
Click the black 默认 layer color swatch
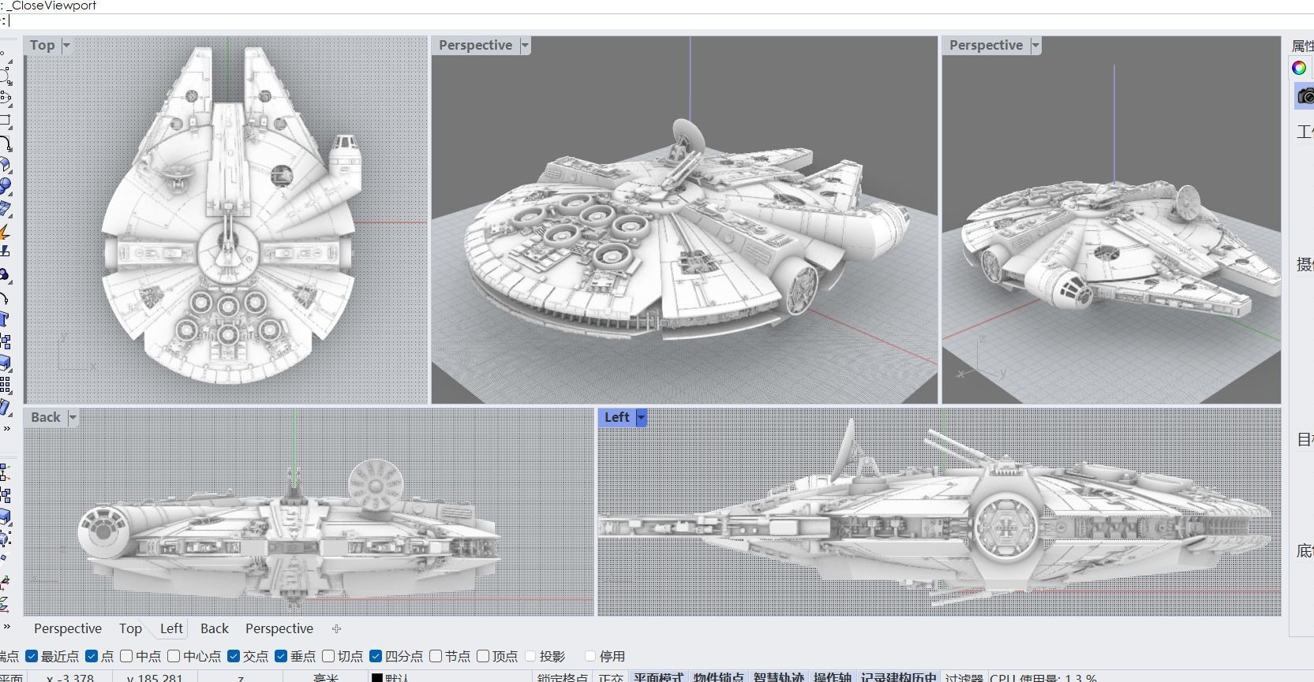point(377,678)
